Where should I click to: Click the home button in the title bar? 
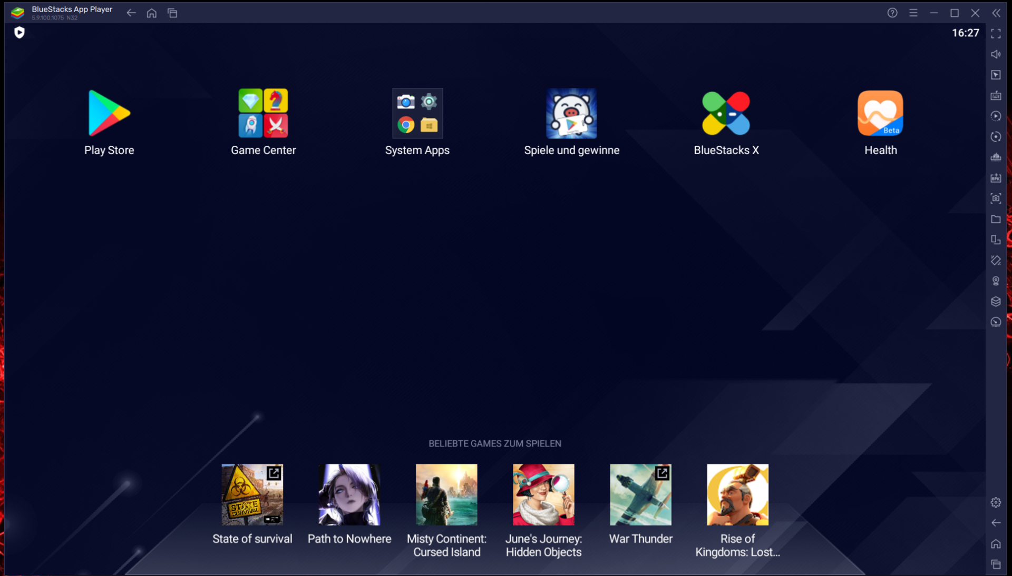152,13
